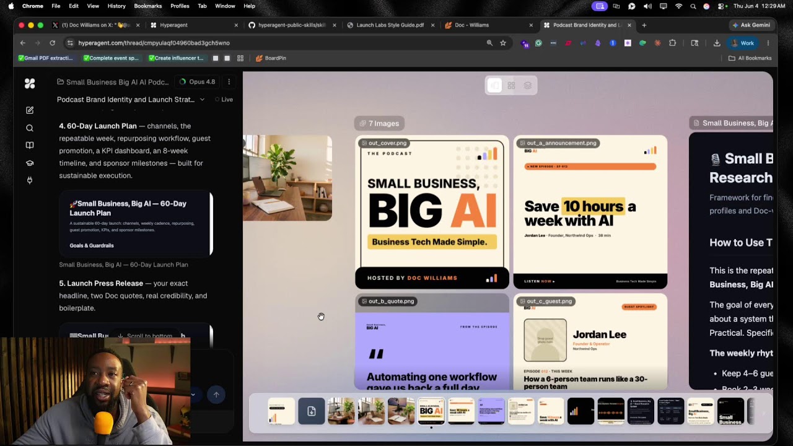Bookmark this page with star icon
This screenshot has width=793, height=446.
click(503, 43)
